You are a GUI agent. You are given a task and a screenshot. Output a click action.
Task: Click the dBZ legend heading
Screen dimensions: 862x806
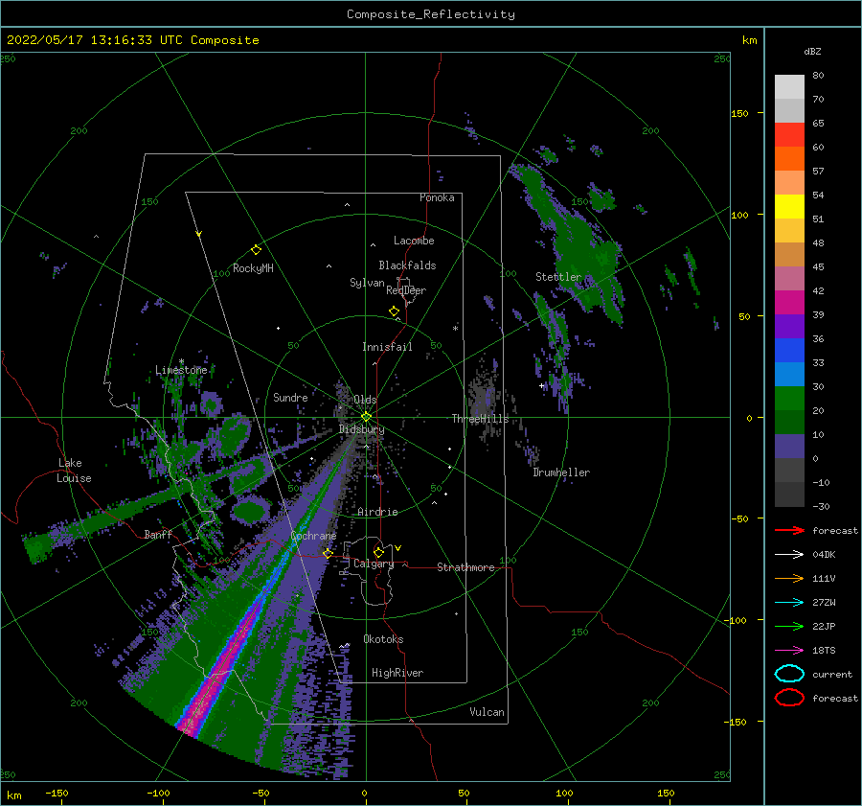coord(812,52)
